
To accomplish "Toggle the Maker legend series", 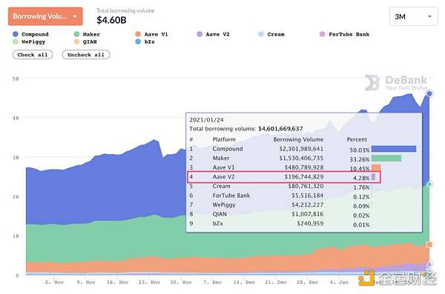I will coord(87,34).
